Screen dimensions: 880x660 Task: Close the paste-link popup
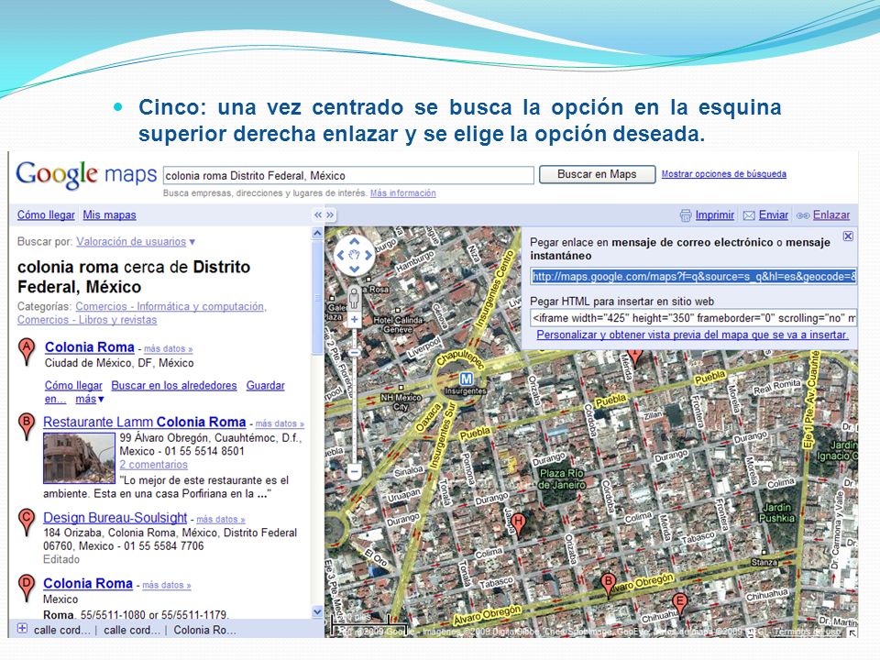849,236
